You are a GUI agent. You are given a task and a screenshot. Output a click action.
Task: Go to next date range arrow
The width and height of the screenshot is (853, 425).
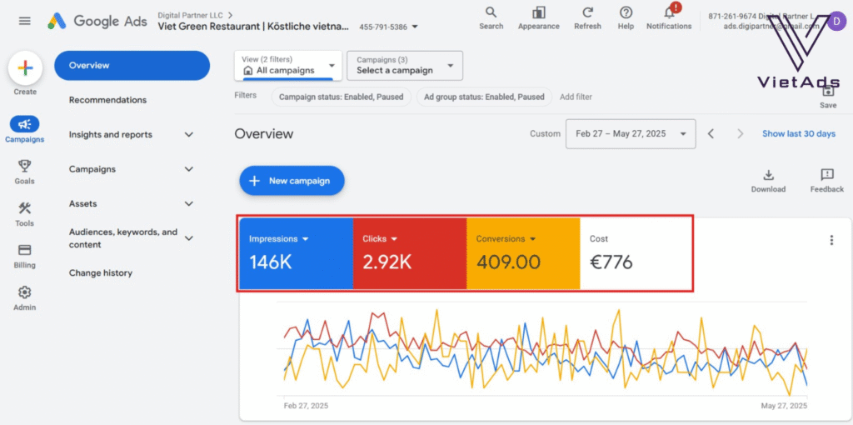pos(740,134)
